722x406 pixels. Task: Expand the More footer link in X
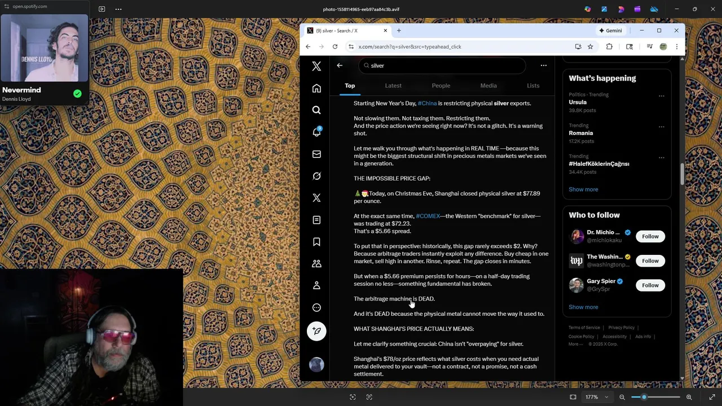[x=575, y=344]
